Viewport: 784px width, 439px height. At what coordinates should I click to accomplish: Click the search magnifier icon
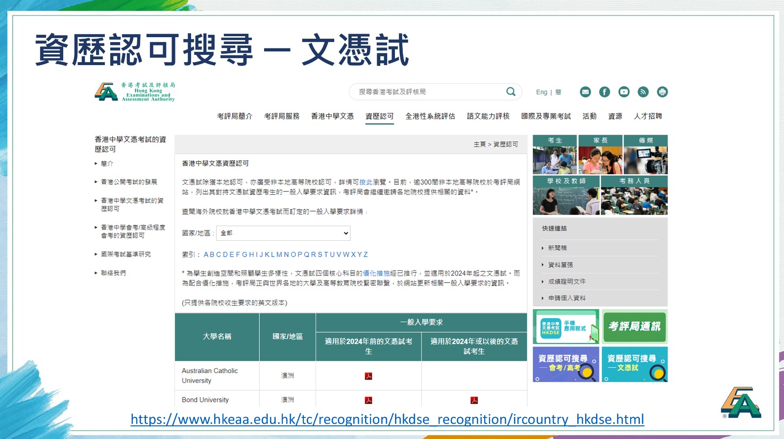click(x=511, y=92)
